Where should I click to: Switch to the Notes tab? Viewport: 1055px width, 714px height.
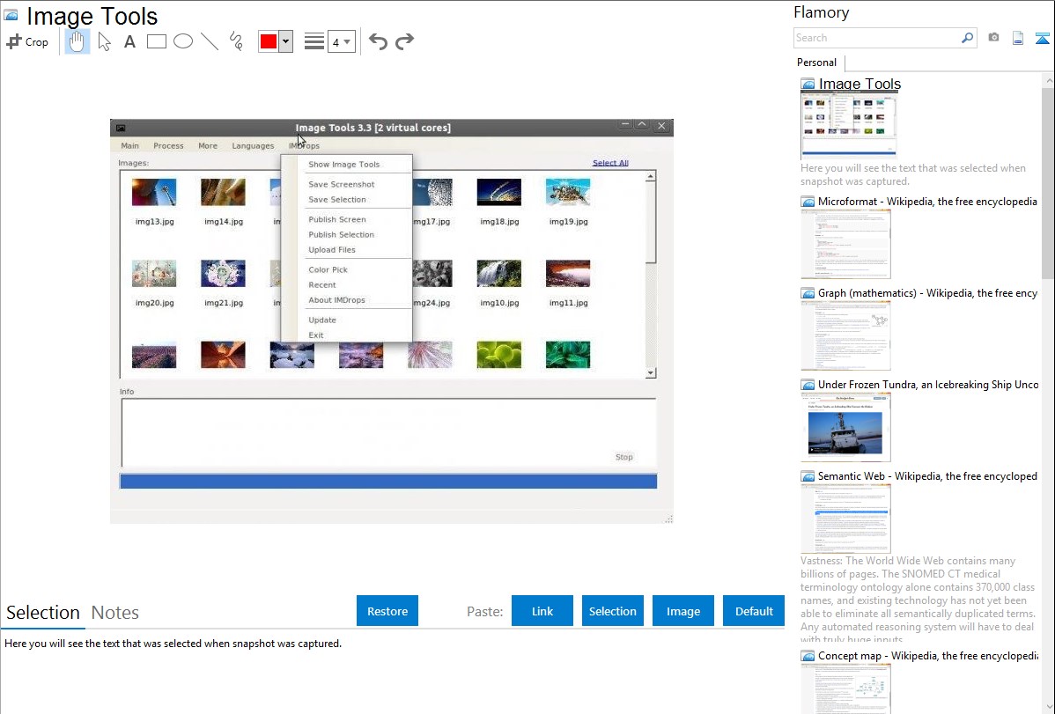click(115, 613)
